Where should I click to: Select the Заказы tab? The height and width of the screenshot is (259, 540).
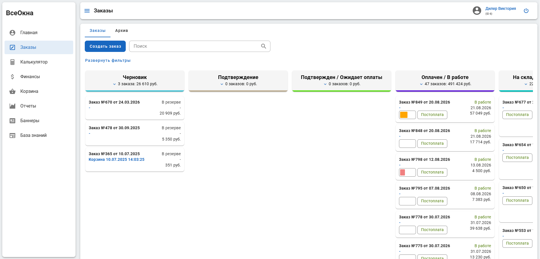pos(97,30)
